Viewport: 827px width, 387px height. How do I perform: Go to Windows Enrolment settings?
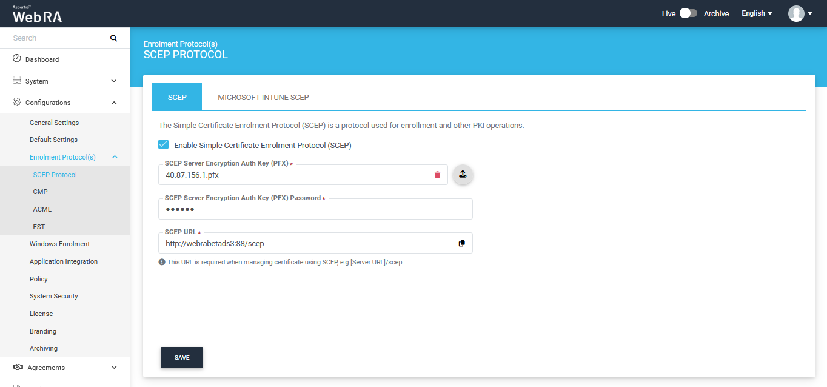[59, 244]
